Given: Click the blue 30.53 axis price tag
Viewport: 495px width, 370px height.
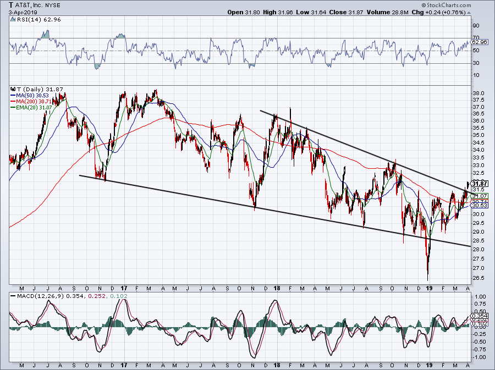Looking at the screenshot, I should (480, 206).
